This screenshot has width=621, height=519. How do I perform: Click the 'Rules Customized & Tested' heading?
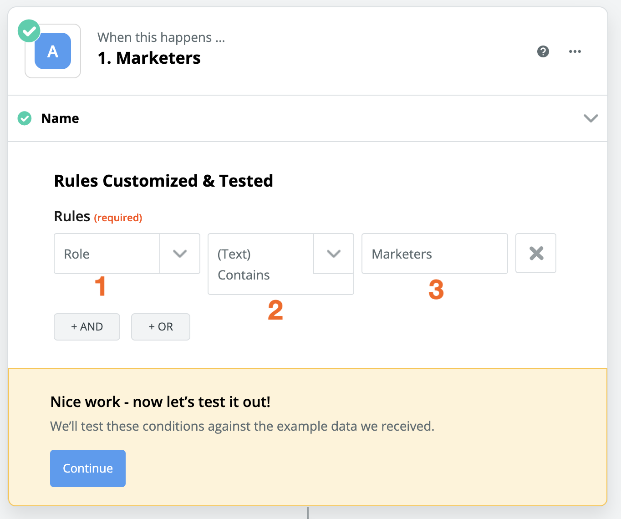163,181
